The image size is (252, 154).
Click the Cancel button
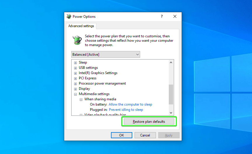(145, 135)
